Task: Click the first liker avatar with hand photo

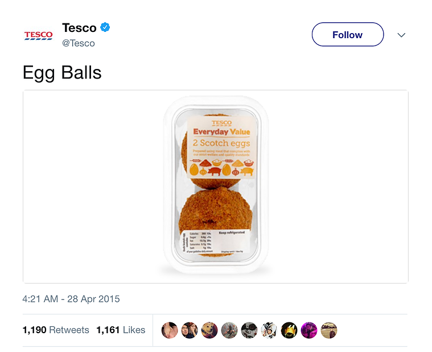Action: point(170,330)
